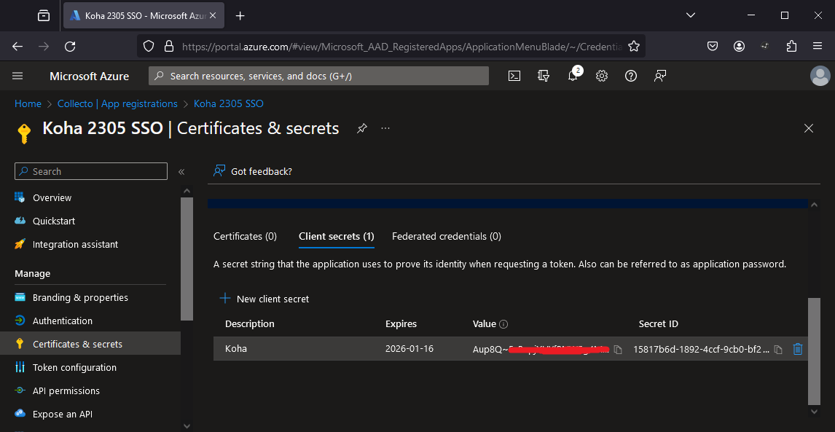The height and width of the screenshot is (432, 835).
Task: Copy the Koha client secret value
Action: coord(618,350)
